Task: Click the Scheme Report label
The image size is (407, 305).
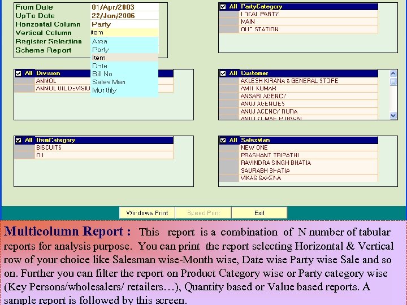Action: coord(44,50)
